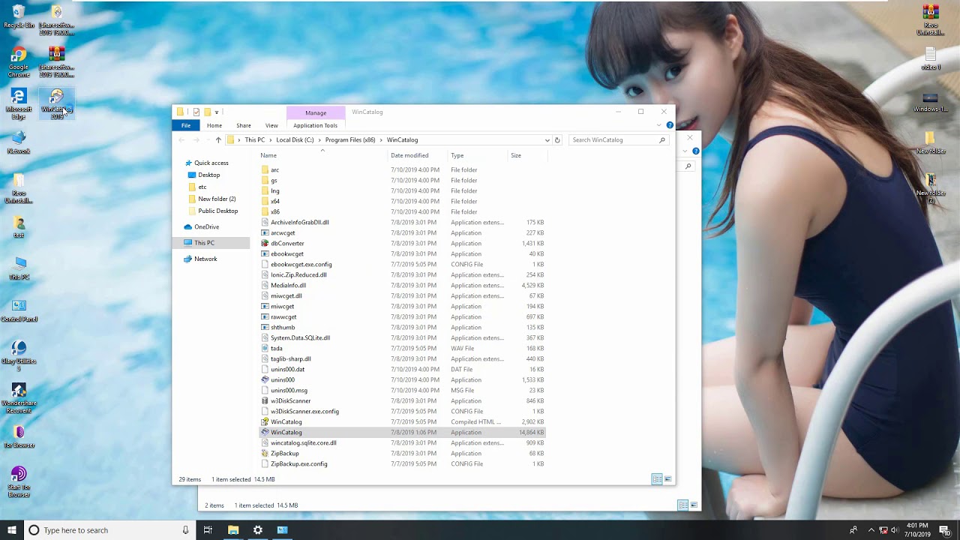Select the Control Panel desktop icon
960x540 pixels.
19,310
